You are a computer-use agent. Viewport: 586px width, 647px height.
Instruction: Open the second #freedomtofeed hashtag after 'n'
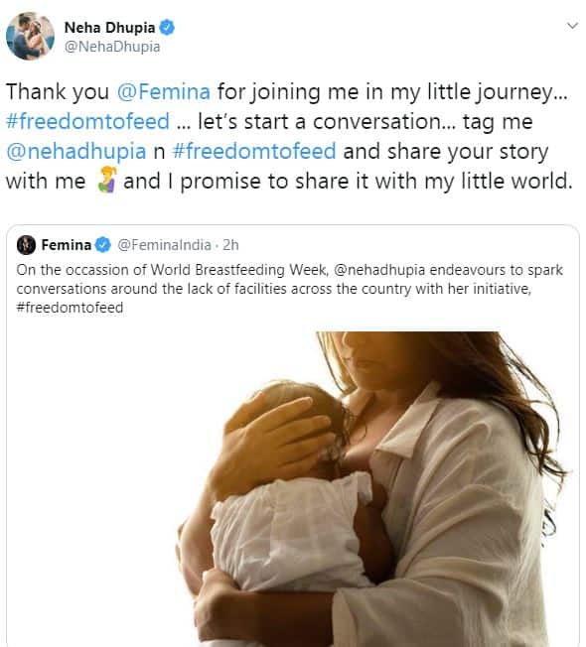point(254,151)
